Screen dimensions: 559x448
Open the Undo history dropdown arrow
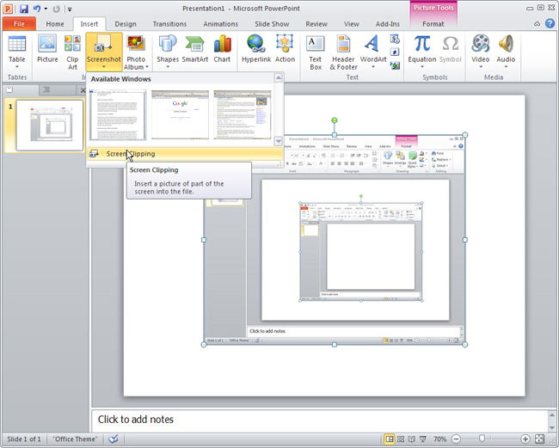point(46,9)
